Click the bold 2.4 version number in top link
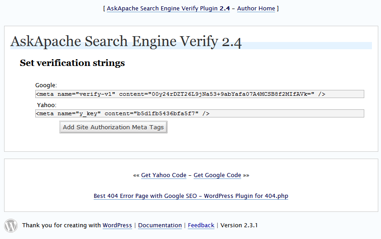The image size is (381, 239). (x=225, y=9)
